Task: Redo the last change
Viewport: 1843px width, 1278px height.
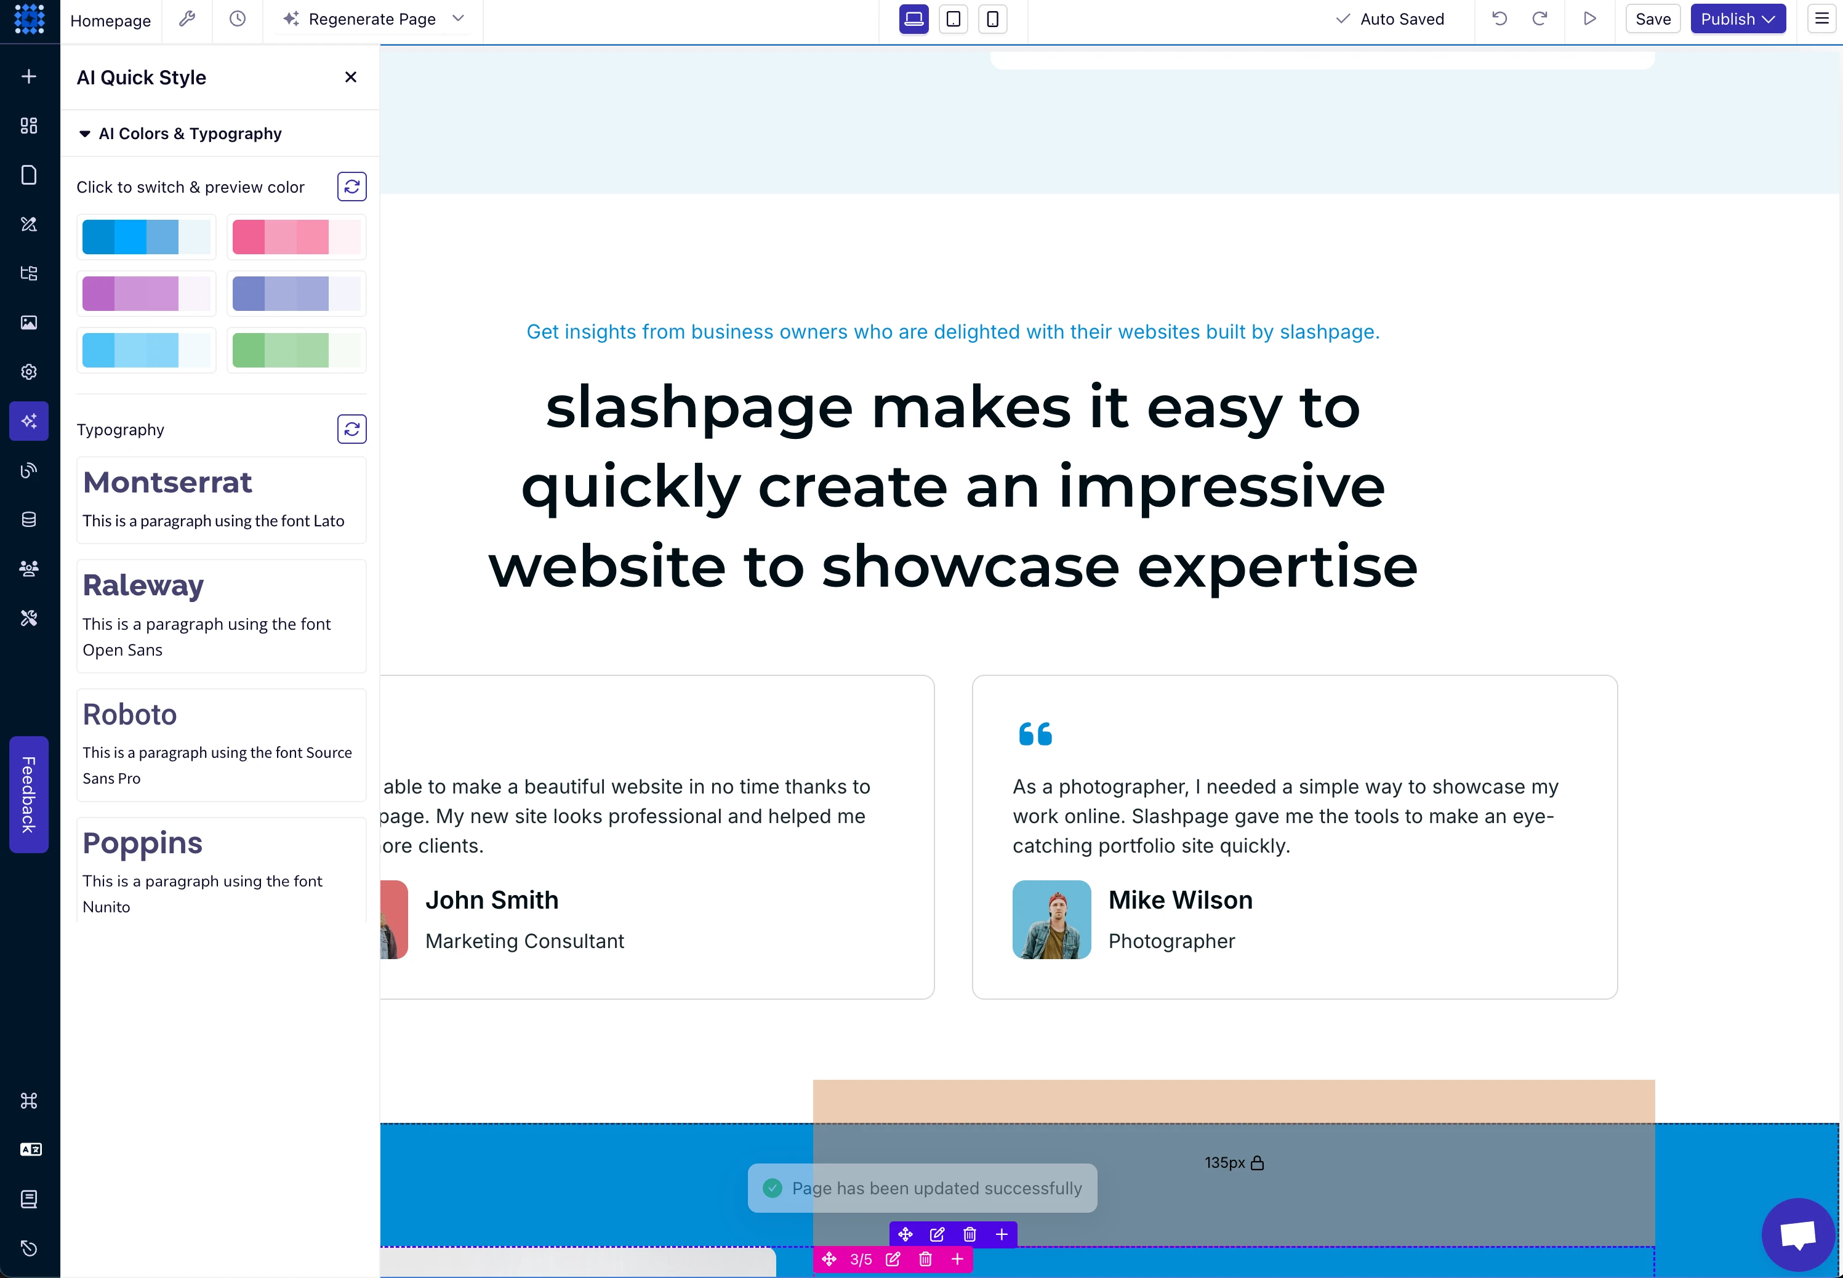Action: click(1540, 18)
